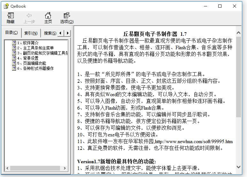Click the line 12、真正免费的软件
247x177 pixels.
click(x=150, y=148)
